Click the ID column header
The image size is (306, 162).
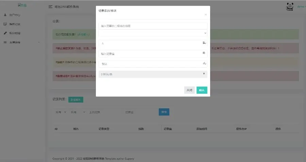(x=56, y=129)
